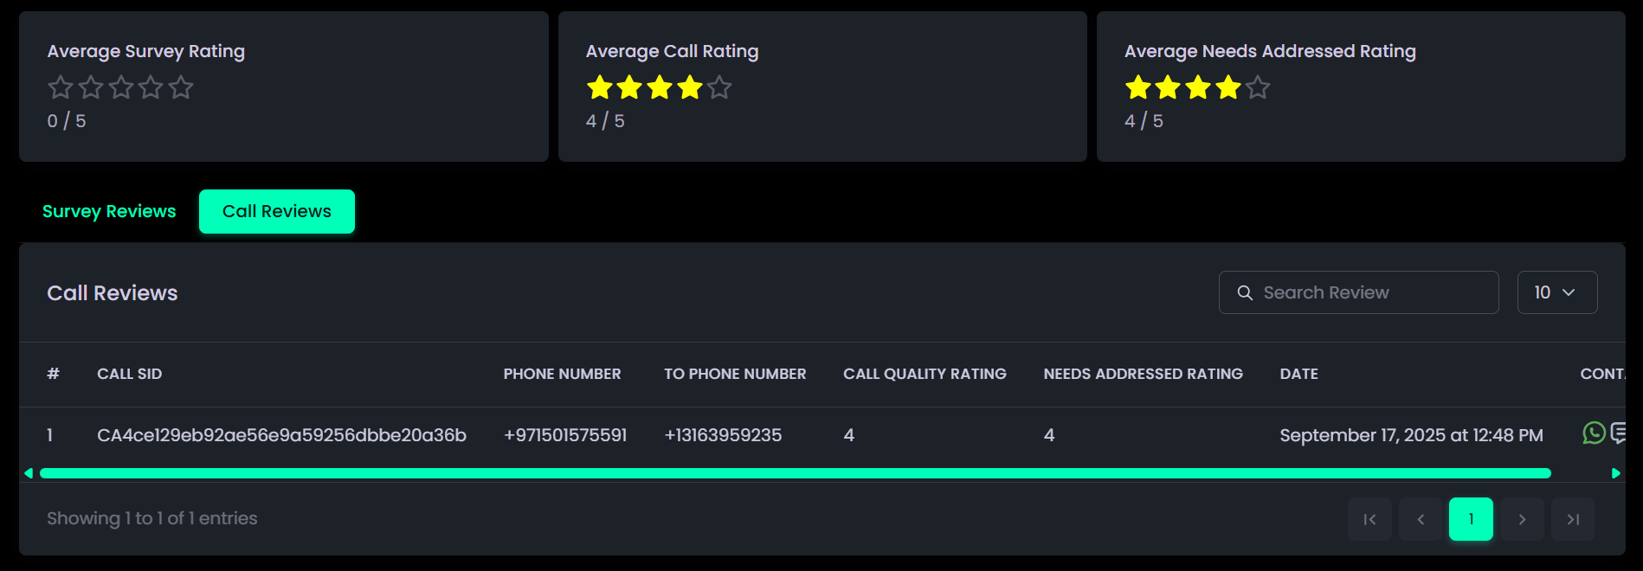Open the 10 entries per page dropdown

(1556, 292)
